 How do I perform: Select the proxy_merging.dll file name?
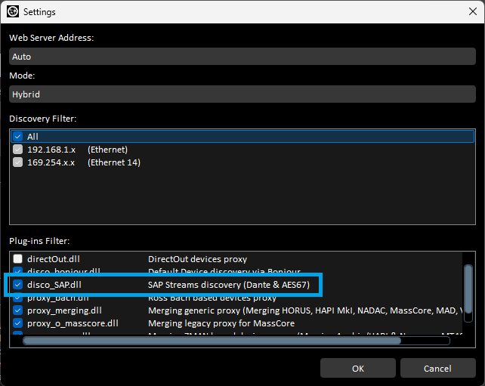(x=64, y=310)
